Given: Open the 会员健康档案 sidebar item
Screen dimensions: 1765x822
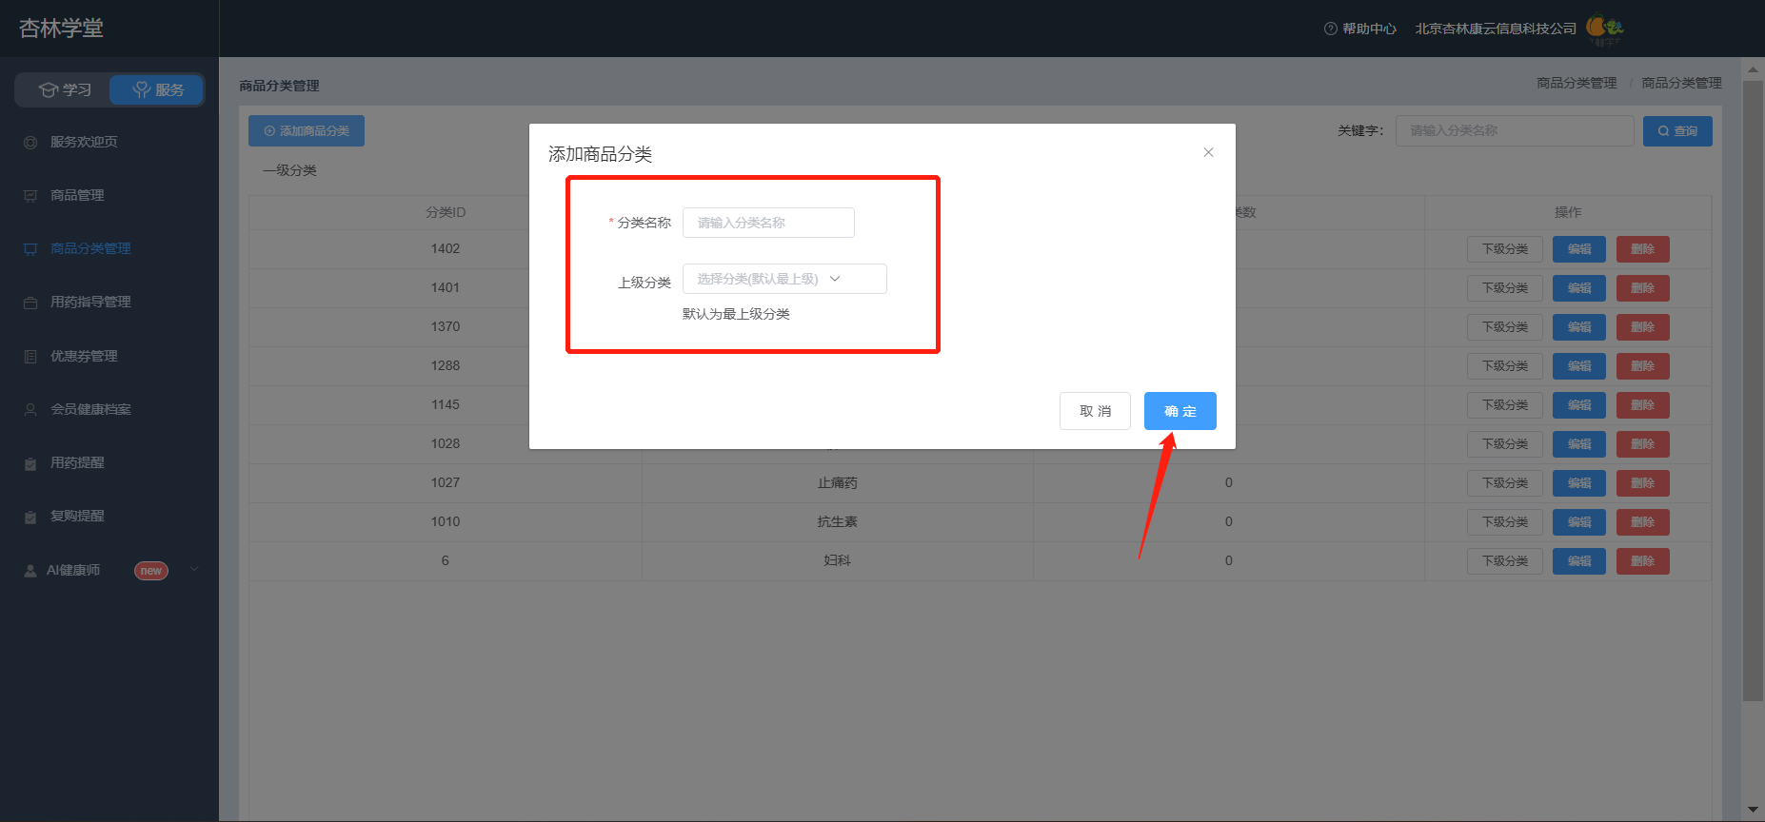Looking at the screenshot, I should coord(90,409).
